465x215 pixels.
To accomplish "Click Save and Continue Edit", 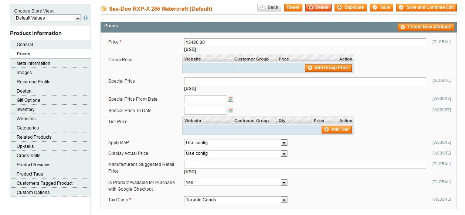I will coord(426,7).
